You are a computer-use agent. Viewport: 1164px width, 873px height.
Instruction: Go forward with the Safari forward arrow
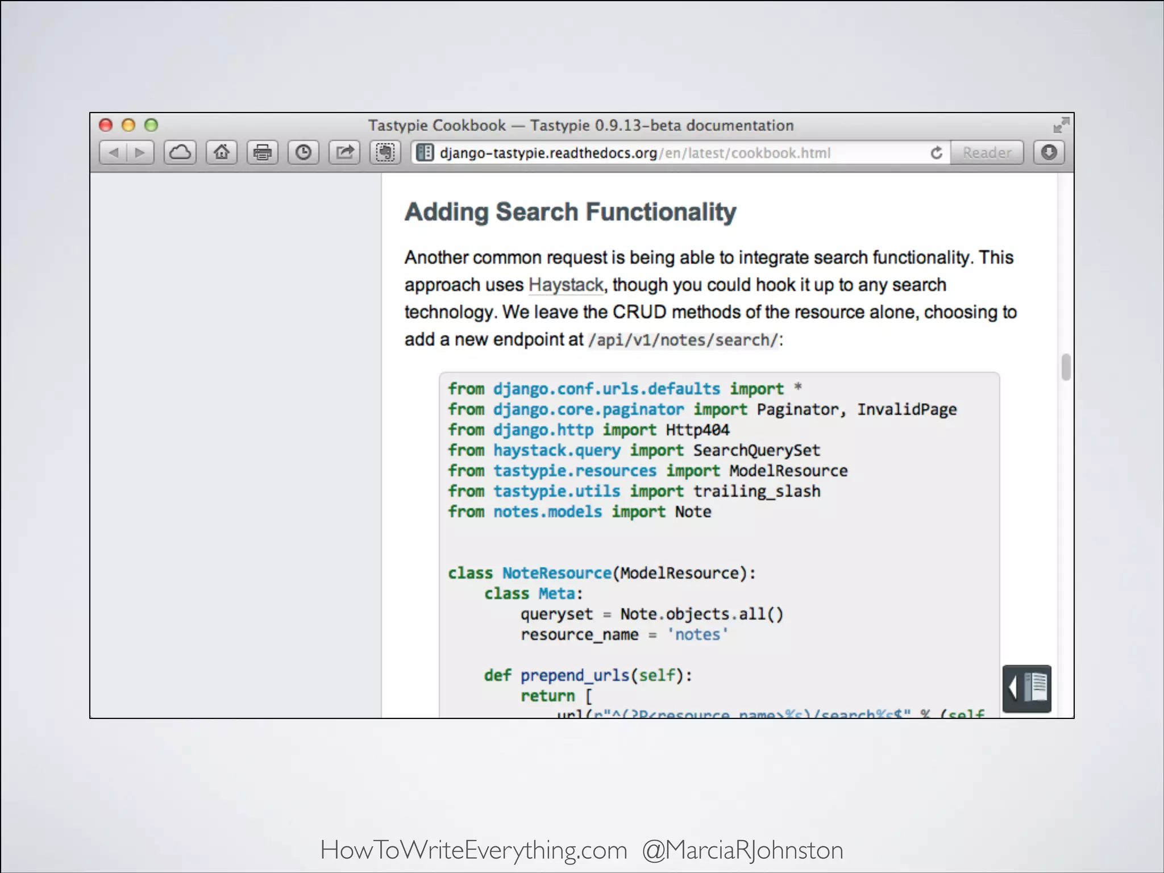pyautogui.click(x=140, y=153)
